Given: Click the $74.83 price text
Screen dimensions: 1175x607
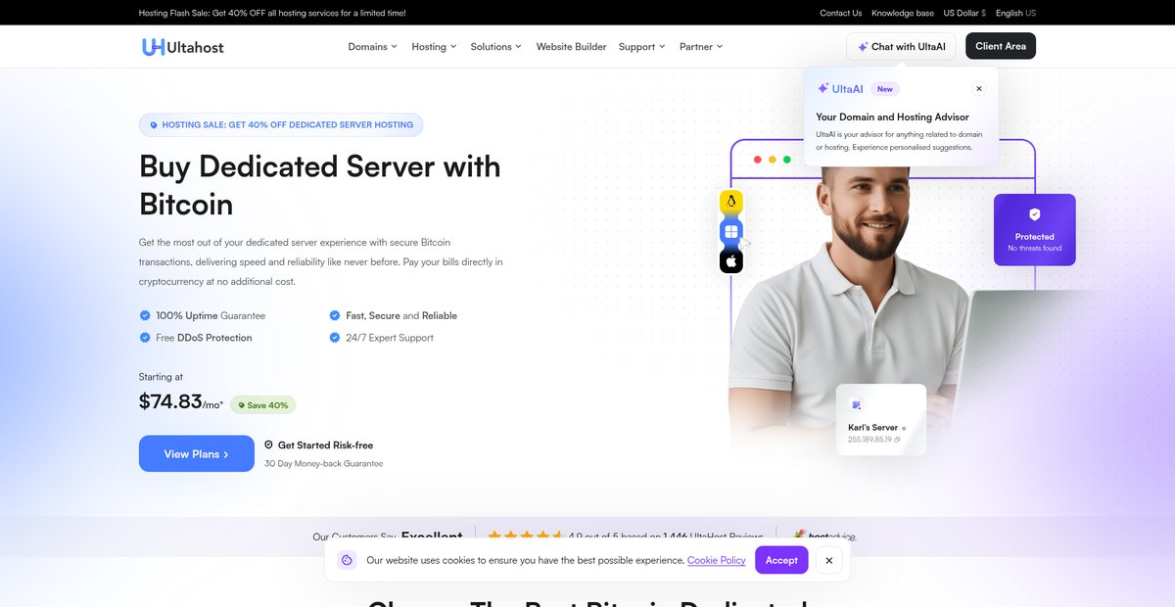Looking at the screenshot, I should [x=170, y=401].
